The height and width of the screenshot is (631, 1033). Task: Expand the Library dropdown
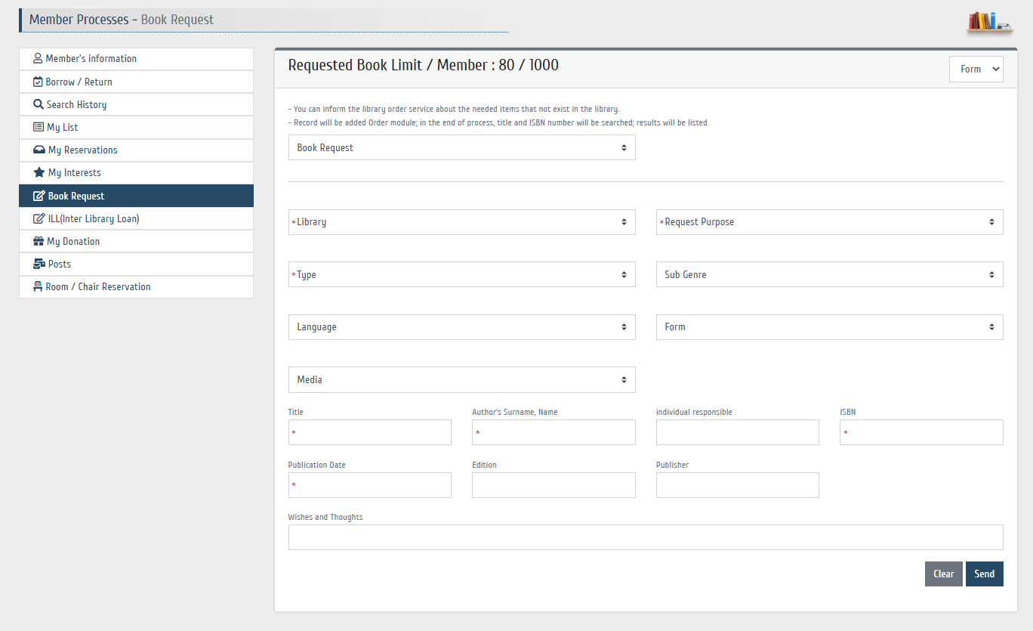[461, 222]
